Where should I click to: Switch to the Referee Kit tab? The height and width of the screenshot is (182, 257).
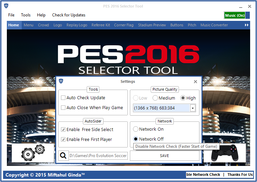101,25
